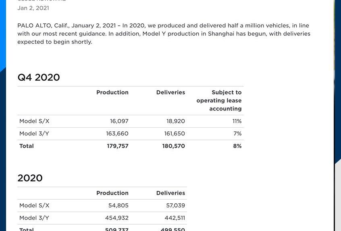The image size is (341, 231).
Task: Click the 2020 Model 3/Y production value 454,932
Action: click(116, 218)
